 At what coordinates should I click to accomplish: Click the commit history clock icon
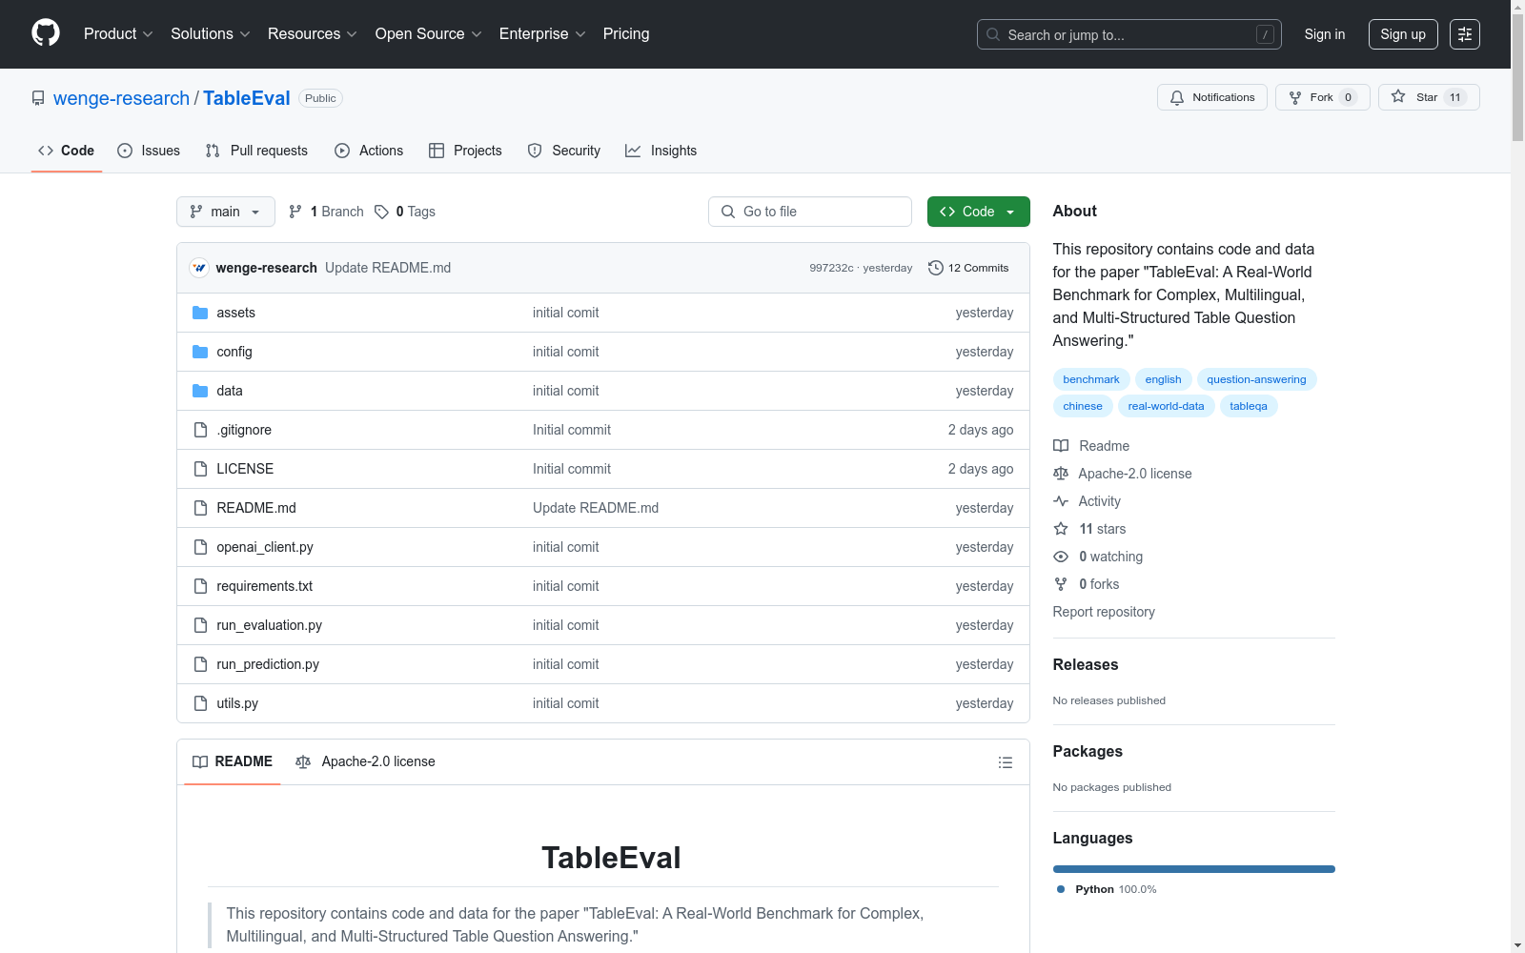click(x=934, y=268)
